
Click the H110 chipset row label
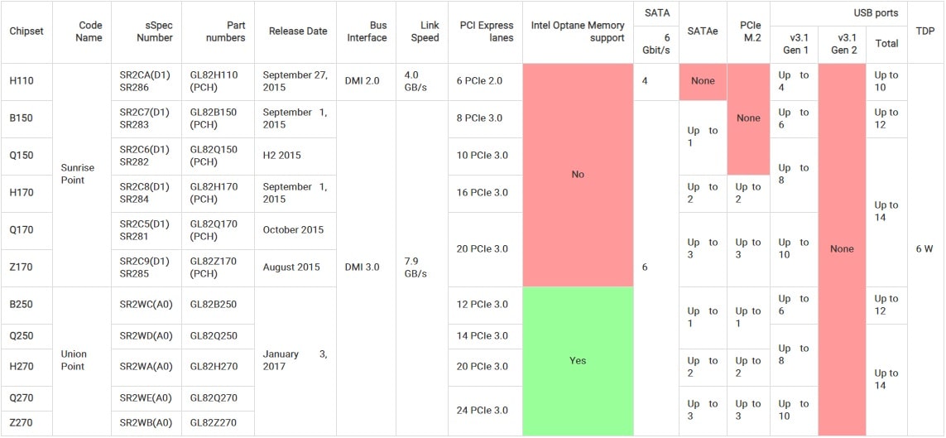22,81
